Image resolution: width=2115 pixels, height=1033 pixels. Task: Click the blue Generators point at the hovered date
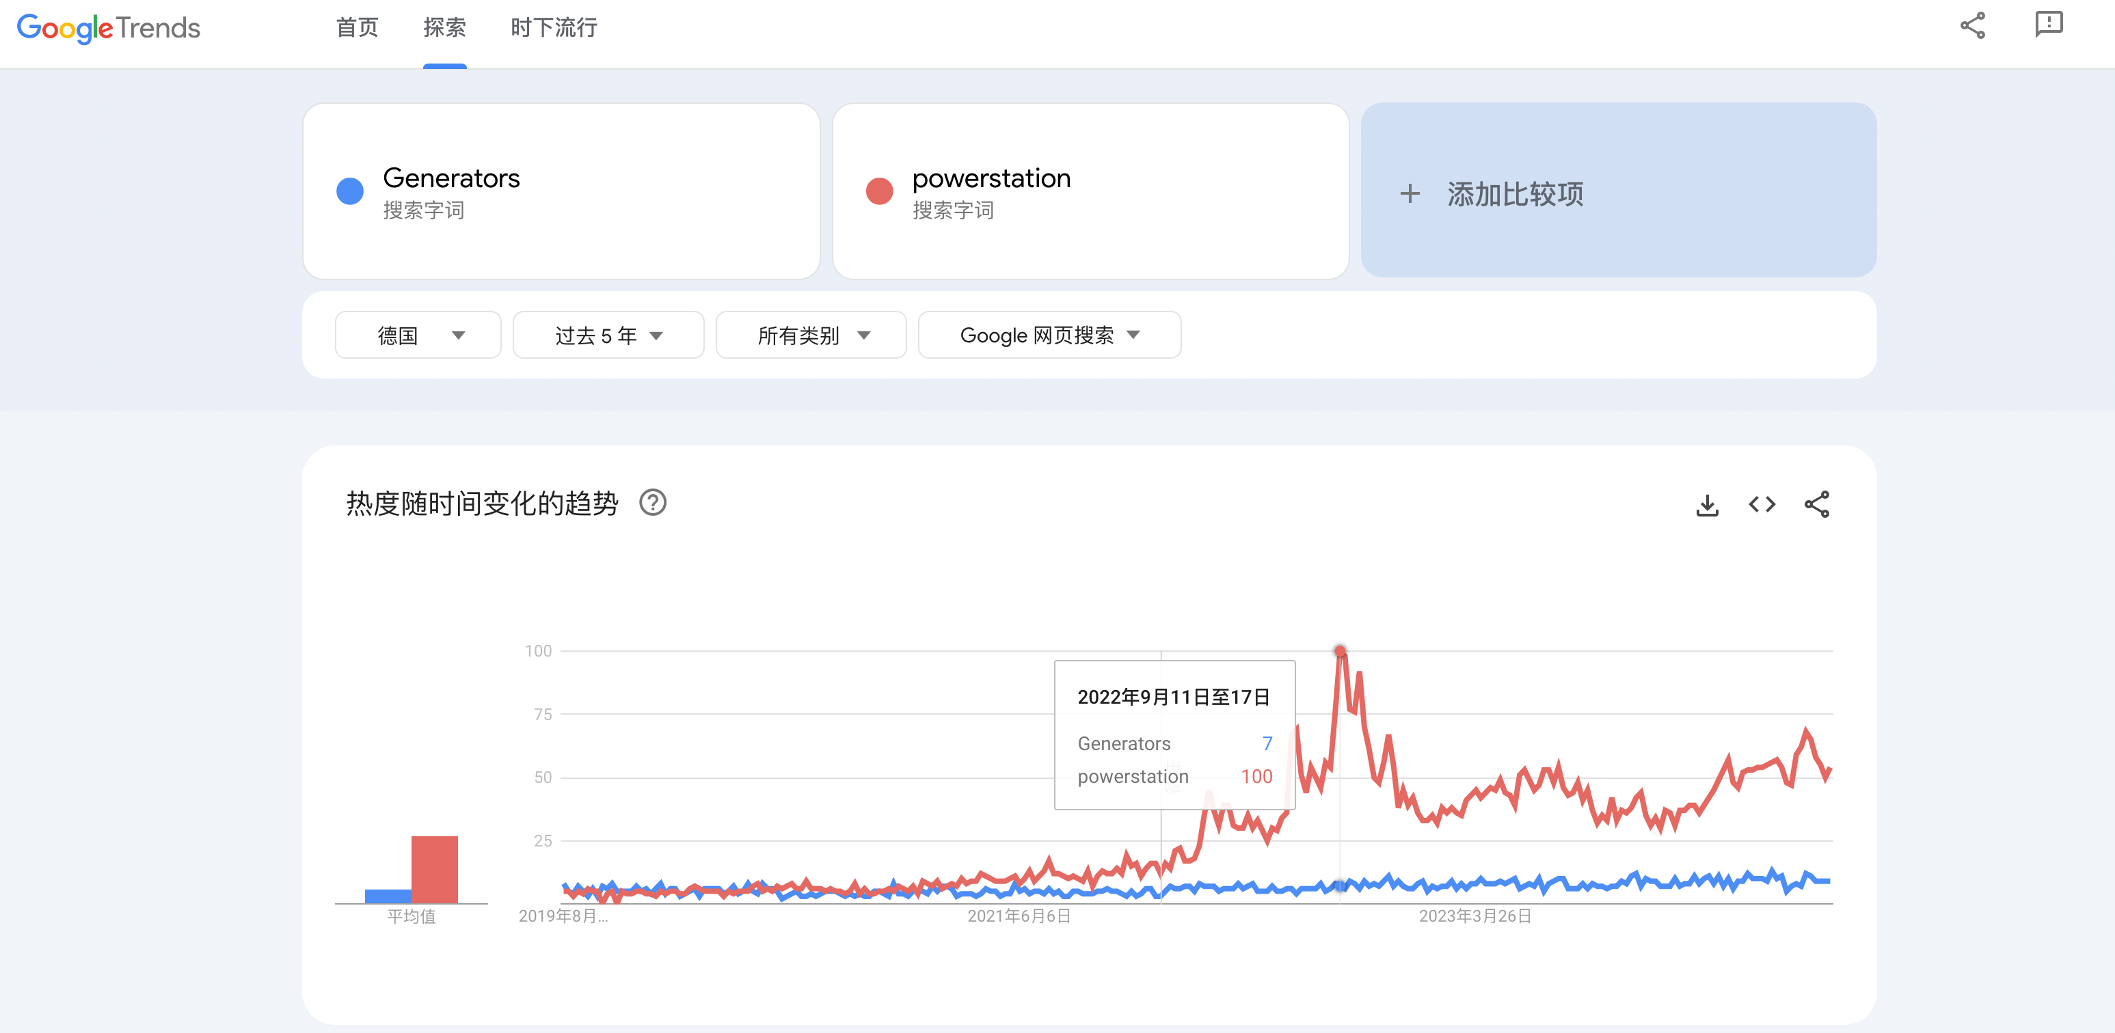pyautogui.click(x=1340, y=886)
